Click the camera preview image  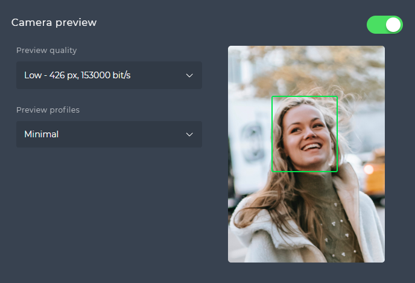pos(306,154)
